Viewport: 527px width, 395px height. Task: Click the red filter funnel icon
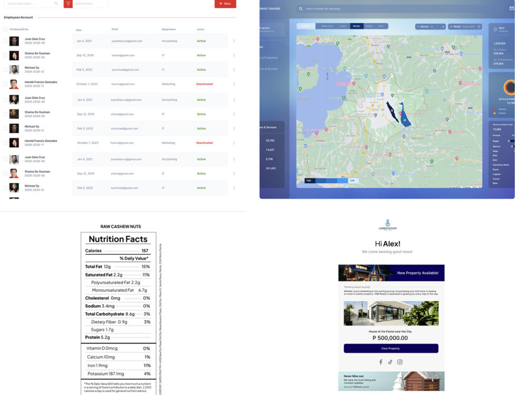coord(68,4)
